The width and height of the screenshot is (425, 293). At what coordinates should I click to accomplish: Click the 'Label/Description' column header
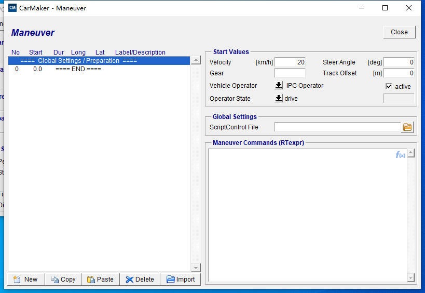140,52
